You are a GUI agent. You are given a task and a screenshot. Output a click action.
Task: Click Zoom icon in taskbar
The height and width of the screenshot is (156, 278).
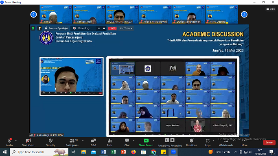pyautogui.click(x=173, y=152)
